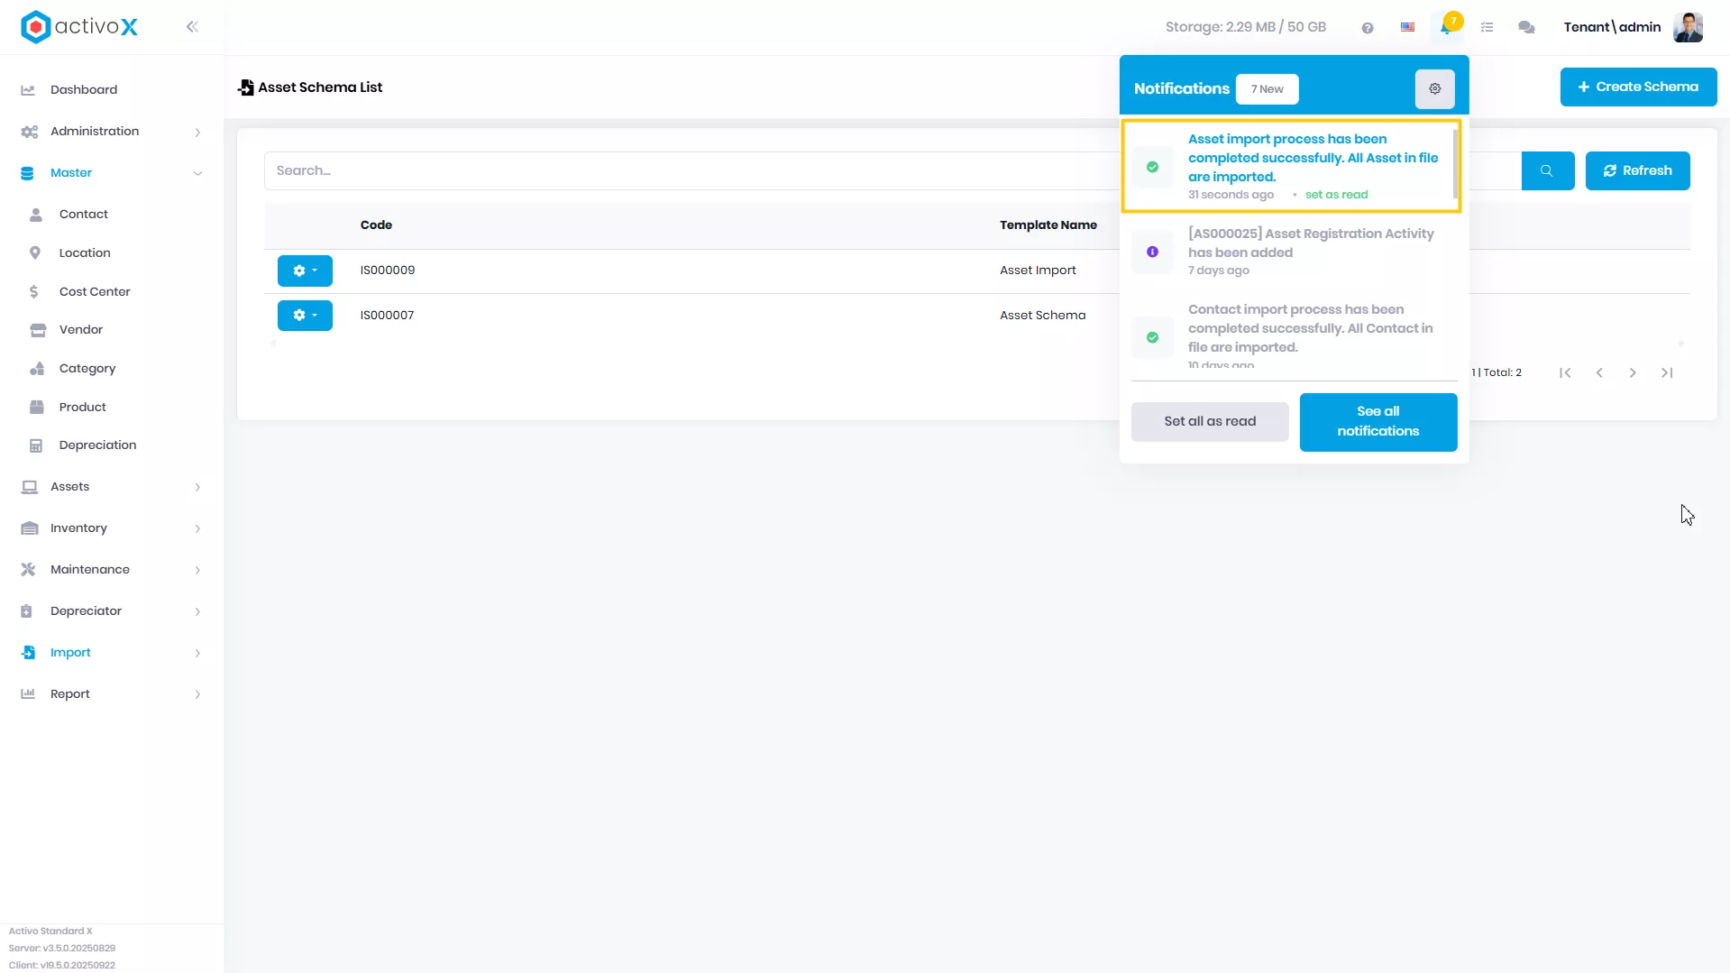Go to last page of results
1730x973 pixels.
coord(1667,372)
